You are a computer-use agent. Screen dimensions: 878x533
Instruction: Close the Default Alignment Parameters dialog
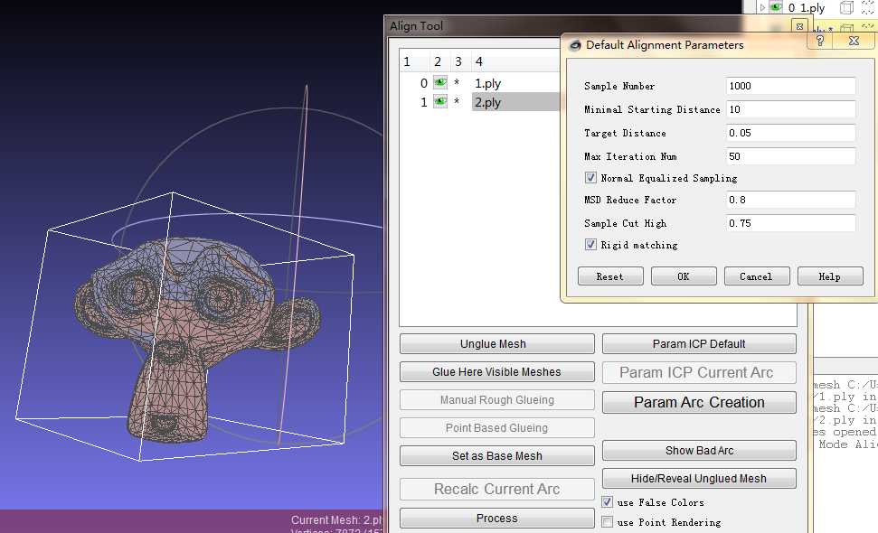(x=854, y=41)
